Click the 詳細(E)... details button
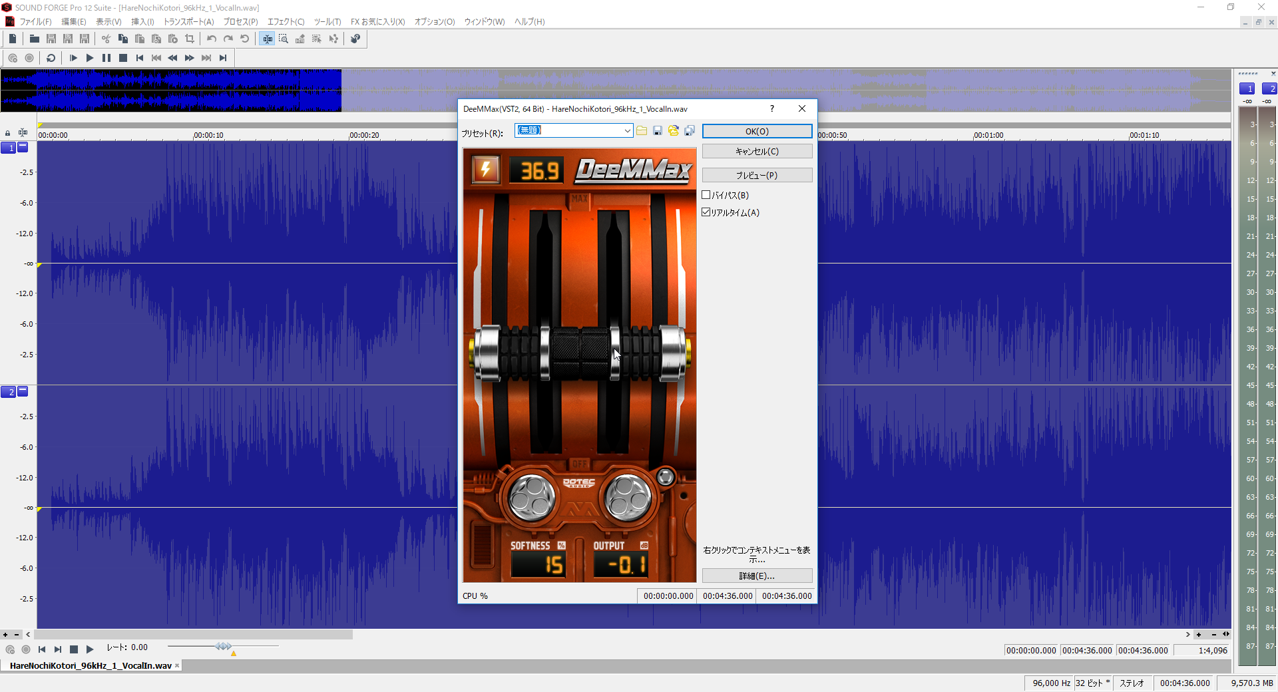 (757, 576)
